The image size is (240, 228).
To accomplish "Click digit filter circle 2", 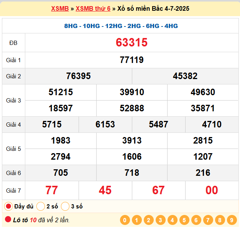I will (149, 220).
